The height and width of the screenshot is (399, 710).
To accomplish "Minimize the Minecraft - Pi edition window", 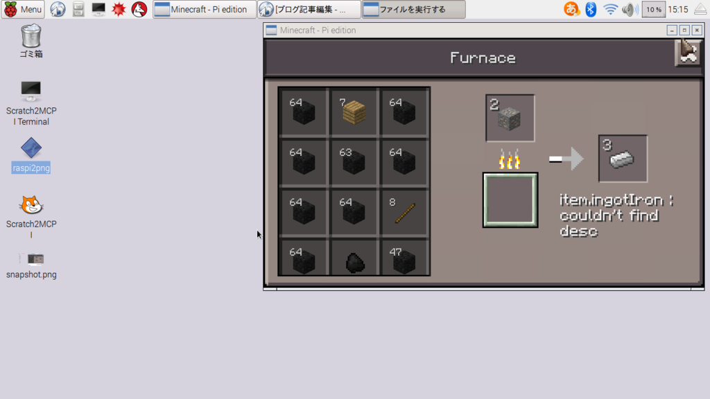I will point(672,30).
